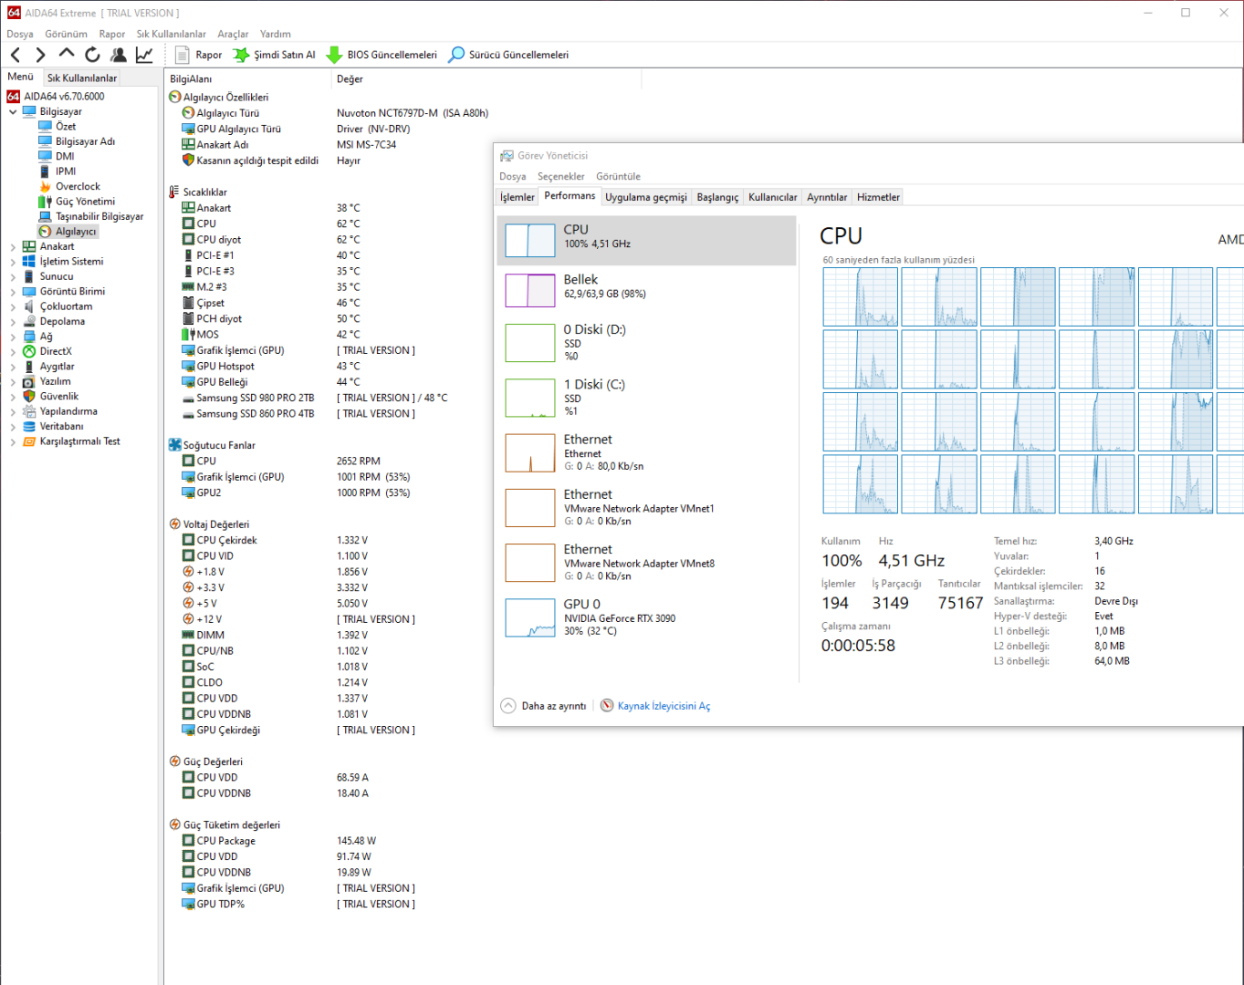
Task: Click Sürücü Güncellemeleri button text
Action: 518,55
